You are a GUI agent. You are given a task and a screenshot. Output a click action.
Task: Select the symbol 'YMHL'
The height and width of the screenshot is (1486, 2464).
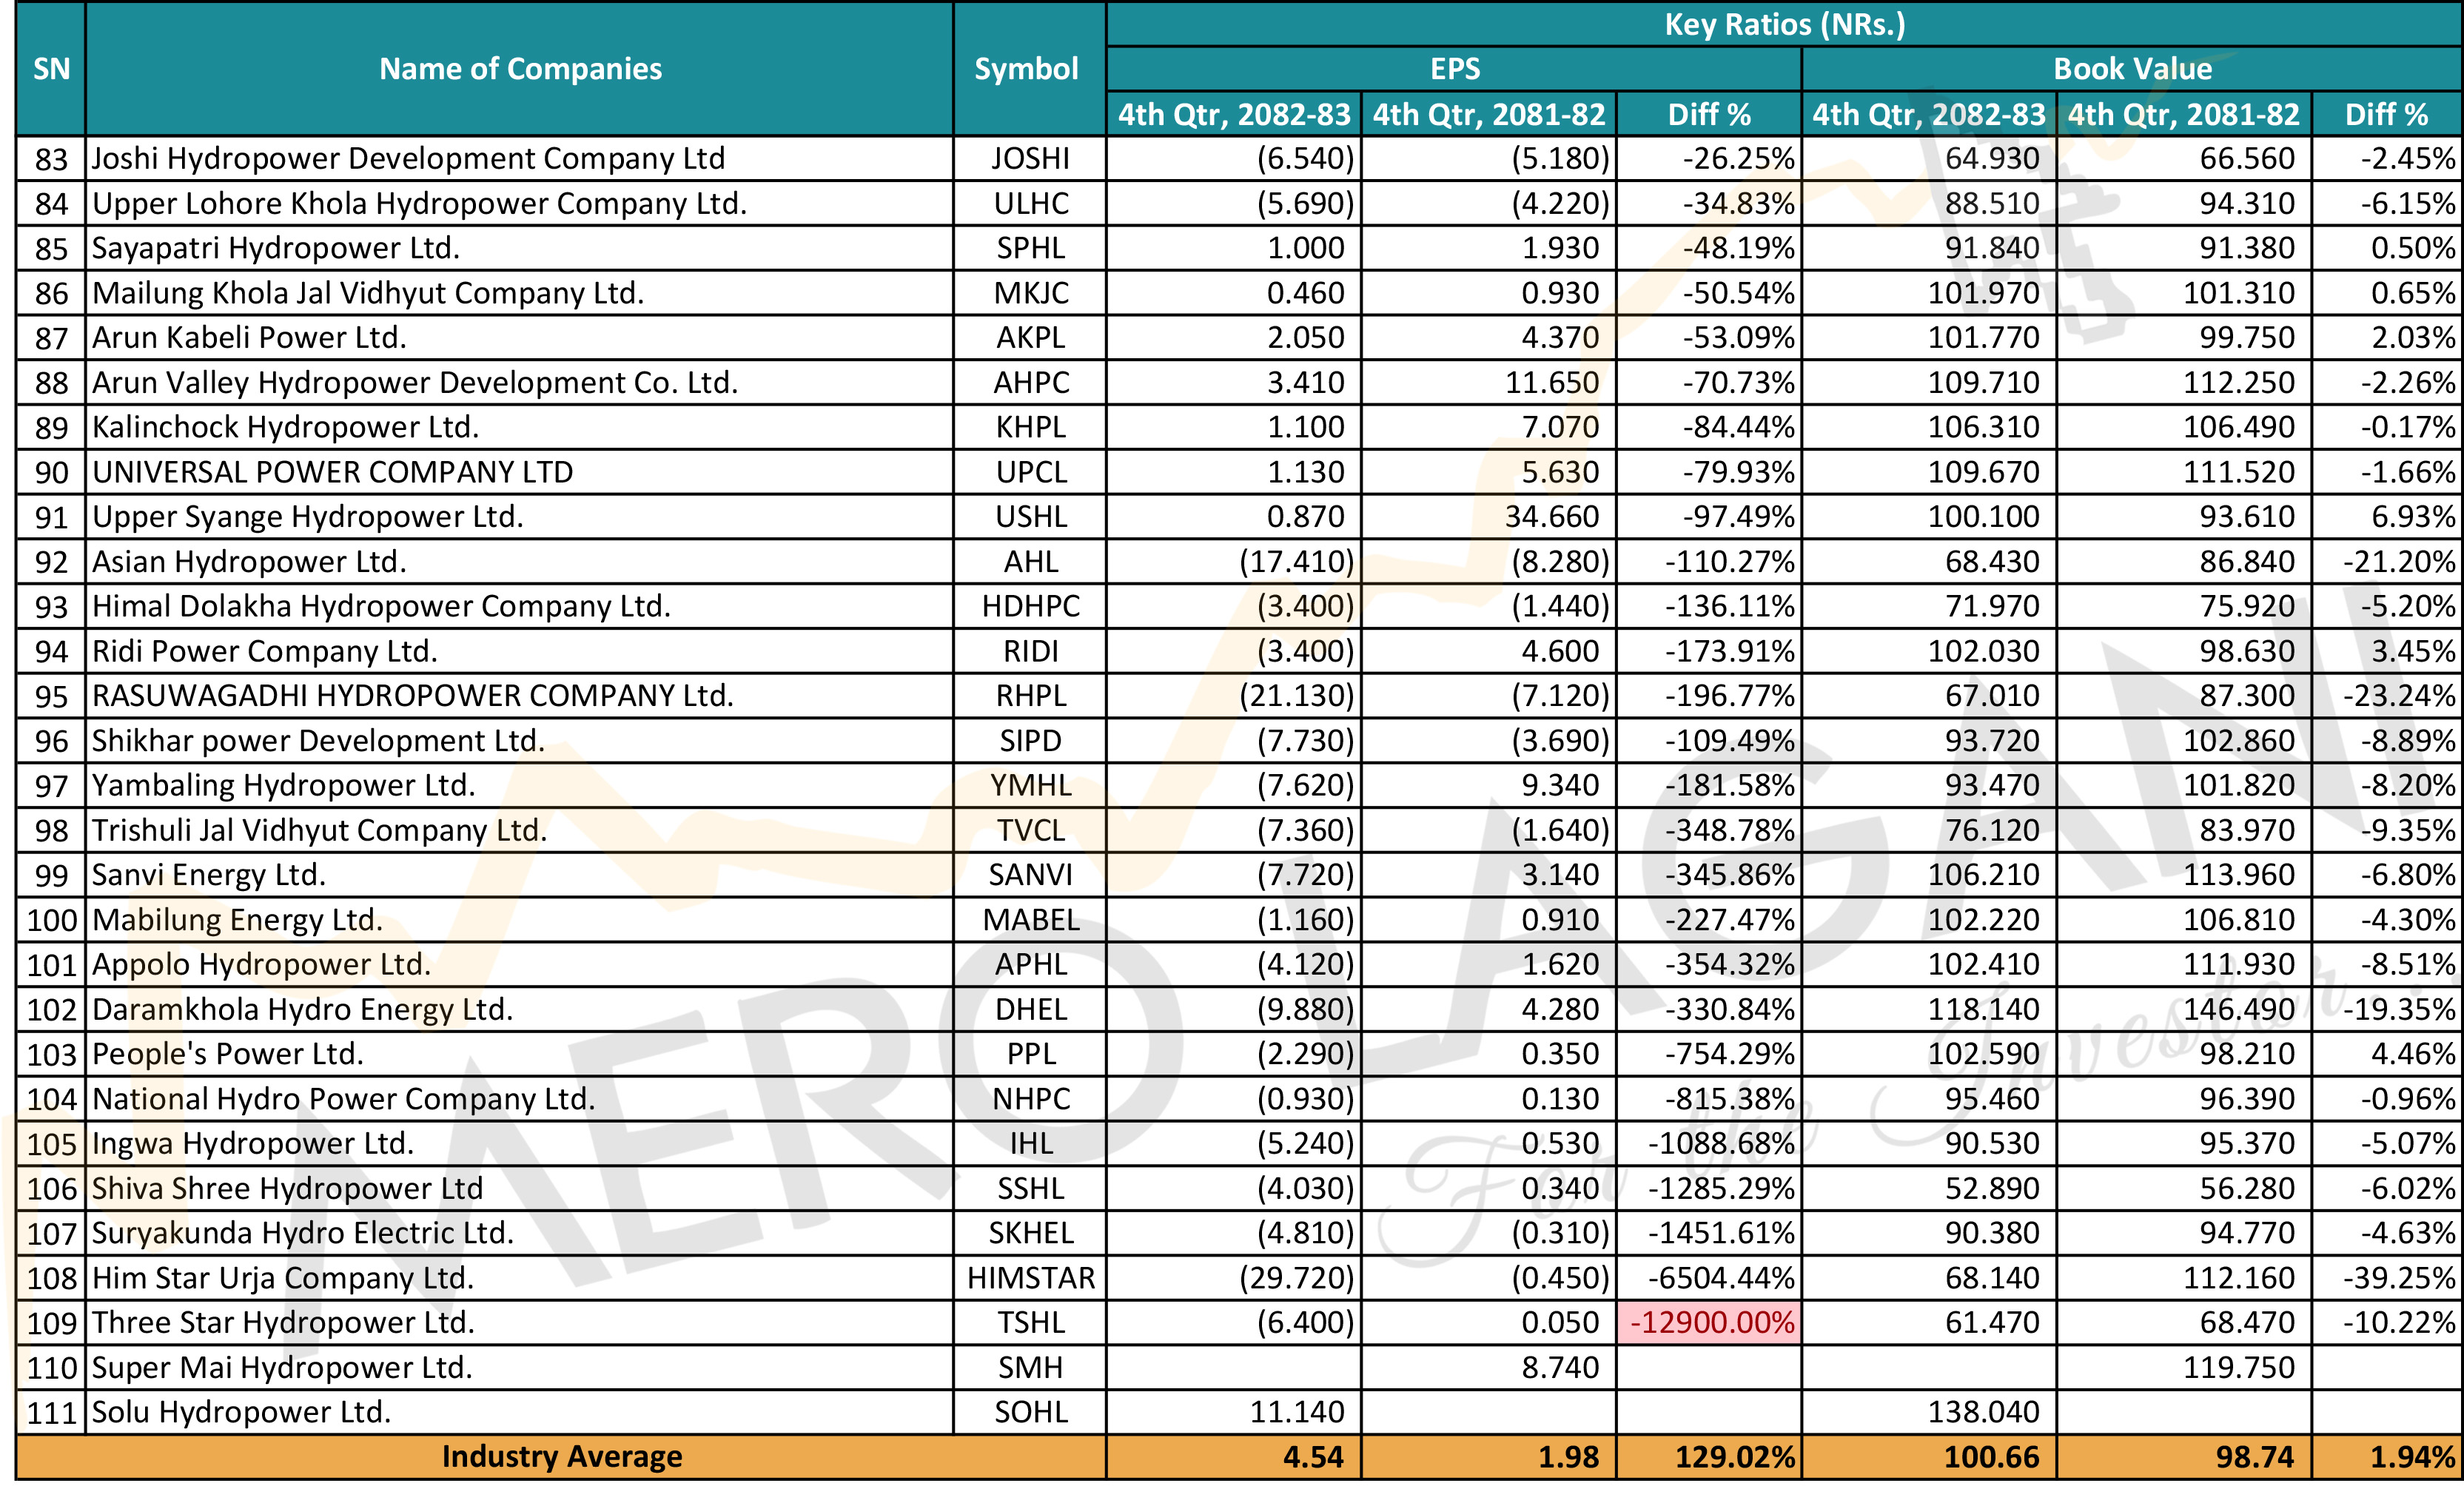coord(1031,785)
